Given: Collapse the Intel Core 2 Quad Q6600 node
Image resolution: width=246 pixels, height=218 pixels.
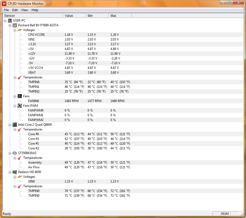Looking at the screenshot, I should (x=10, y=125).
